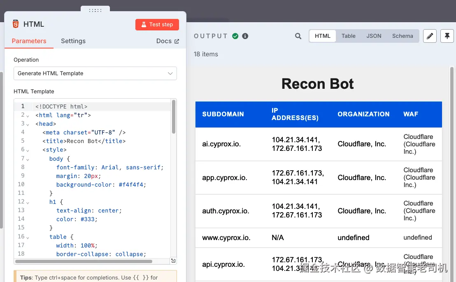
Task: Select the JSON output view
Action: coord(374,36)
